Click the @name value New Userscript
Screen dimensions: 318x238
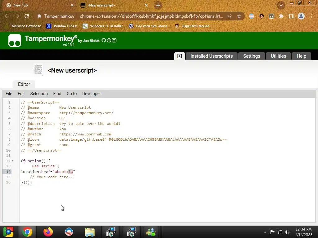(x=75, y=108)
